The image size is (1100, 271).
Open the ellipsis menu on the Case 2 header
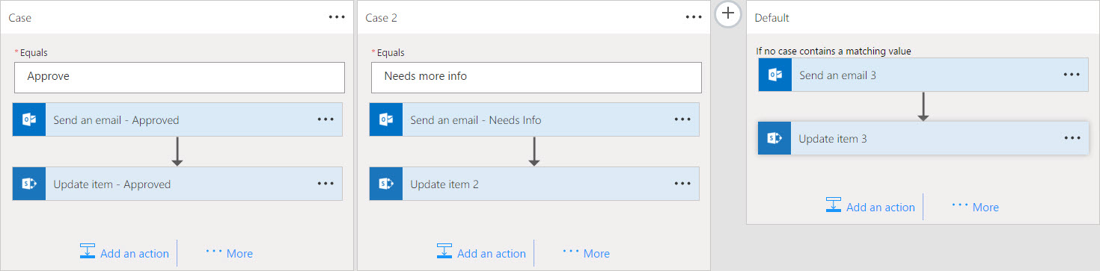click(x=694, y=16)
